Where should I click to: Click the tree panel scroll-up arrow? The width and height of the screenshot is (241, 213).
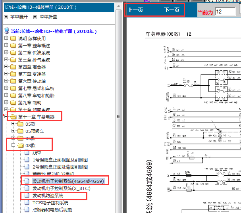[118, 6]
